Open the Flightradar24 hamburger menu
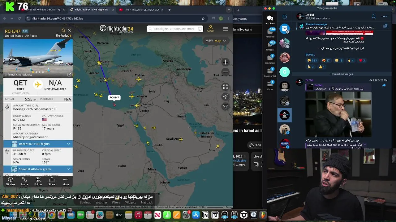 (x=225, y=29)
